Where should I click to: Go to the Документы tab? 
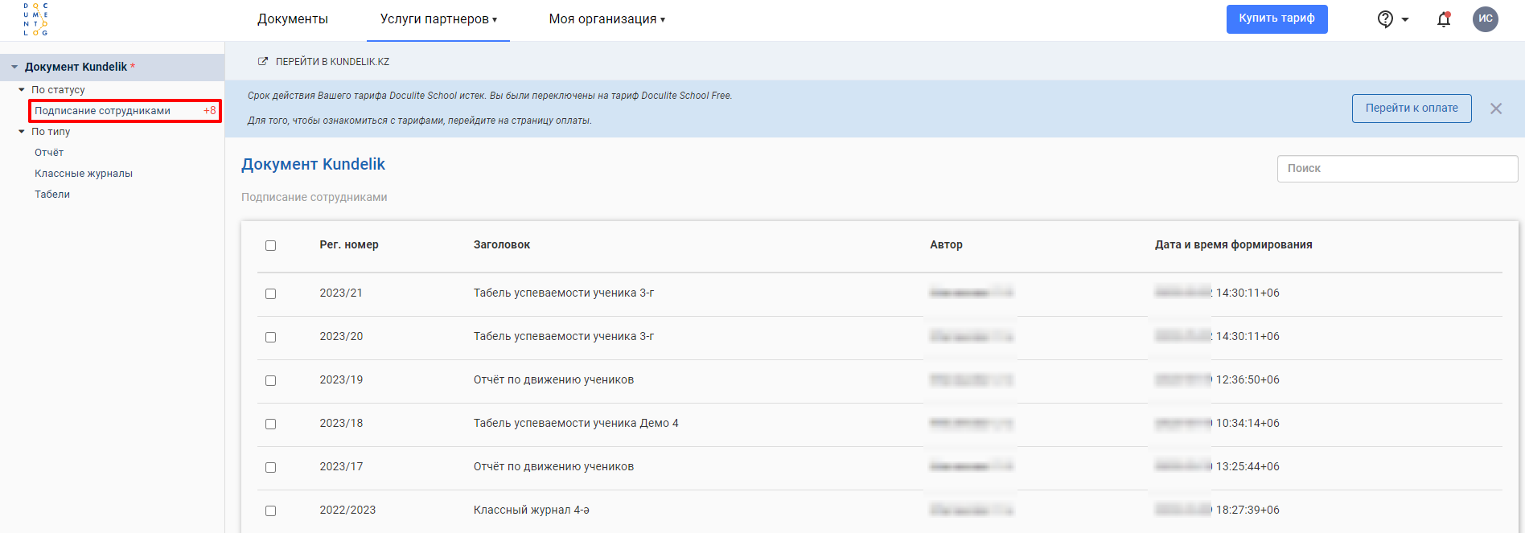pyautogui.click(x=293, y=19)
